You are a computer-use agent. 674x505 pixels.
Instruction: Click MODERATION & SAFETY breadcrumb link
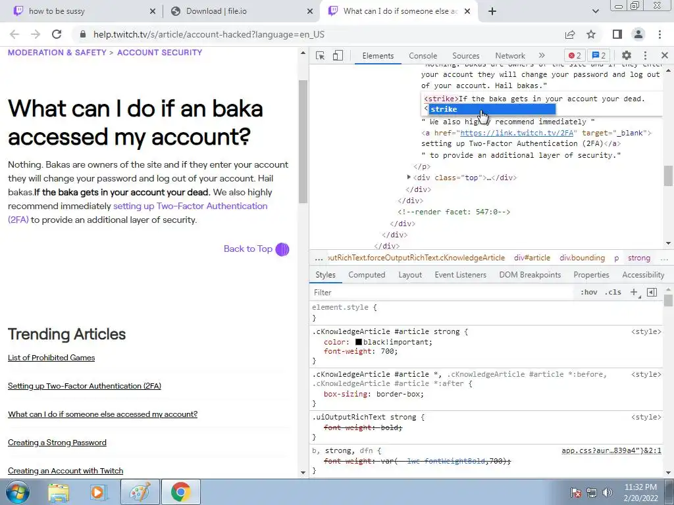click(57, 53)
